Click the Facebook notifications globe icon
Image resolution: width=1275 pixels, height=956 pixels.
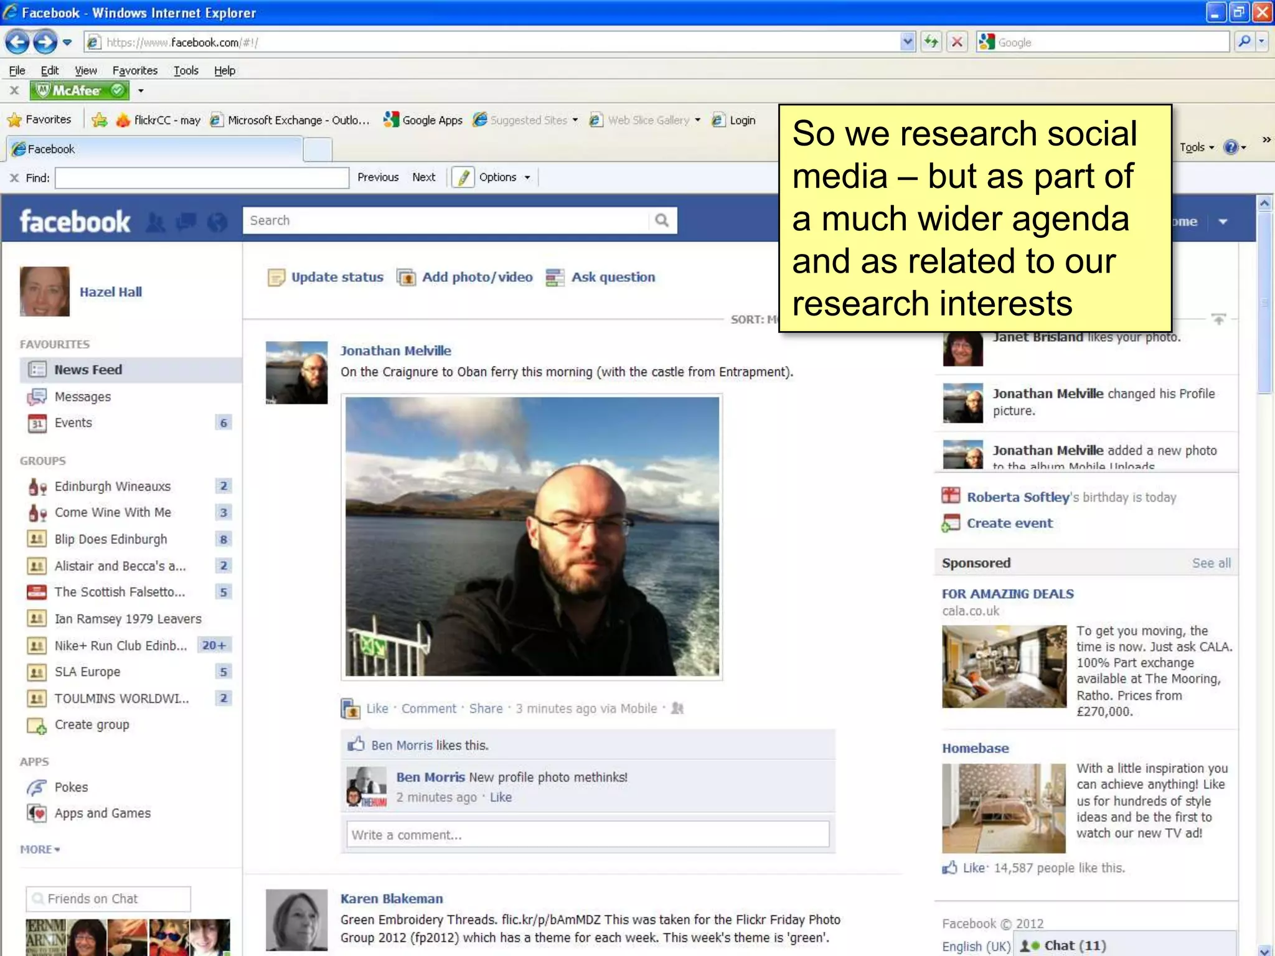[217, 222]
